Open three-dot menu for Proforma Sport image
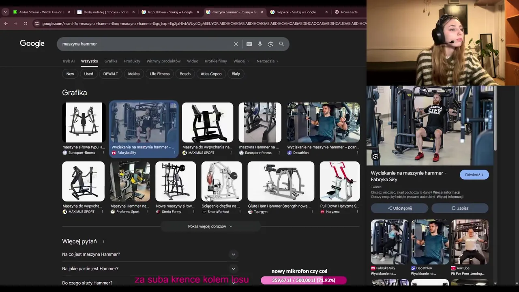Image resolution: width=519 pixels, height=292 pixels. click(x=148, y=212)
